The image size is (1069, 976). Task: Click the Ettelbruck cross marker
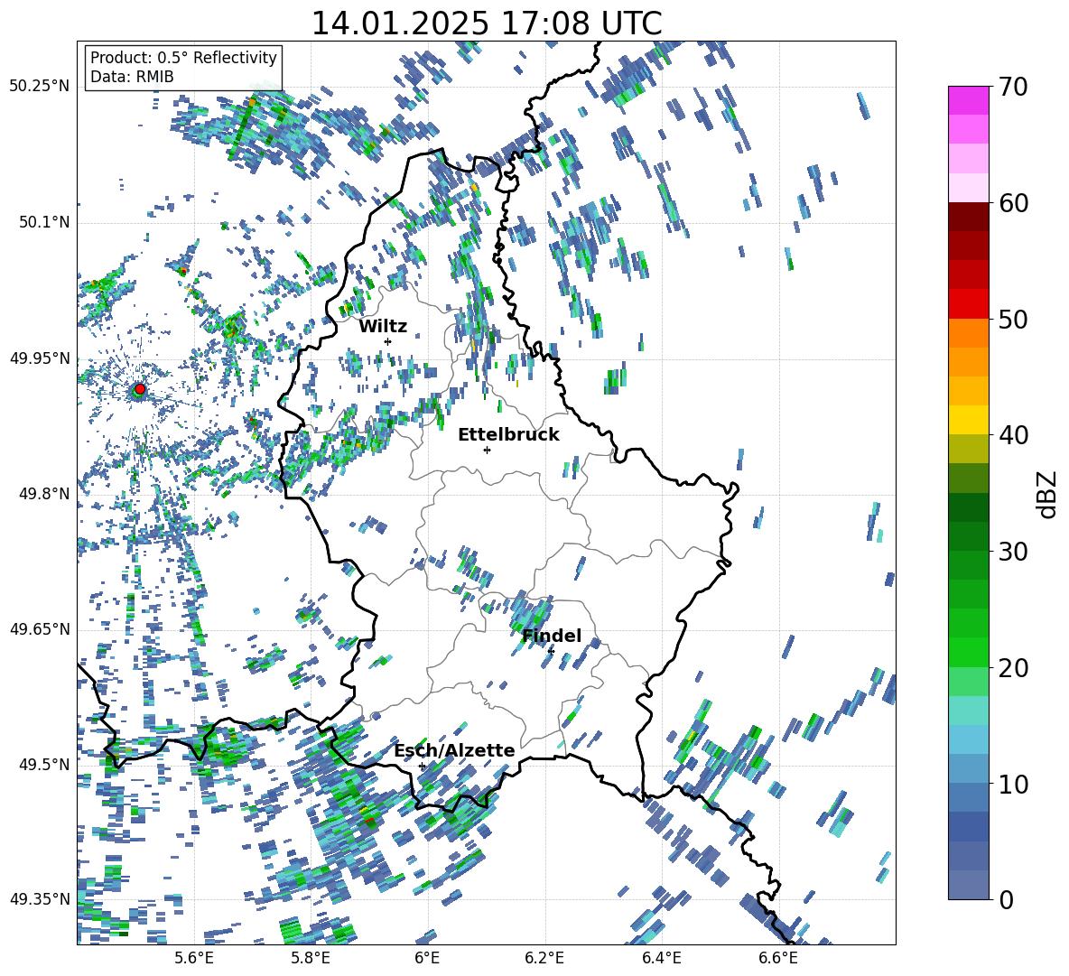tap(487, 450)
